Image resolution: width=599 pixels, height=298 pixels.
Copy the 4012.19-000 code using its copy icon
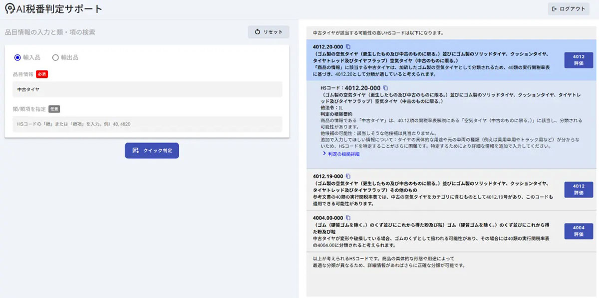point(348,177)
